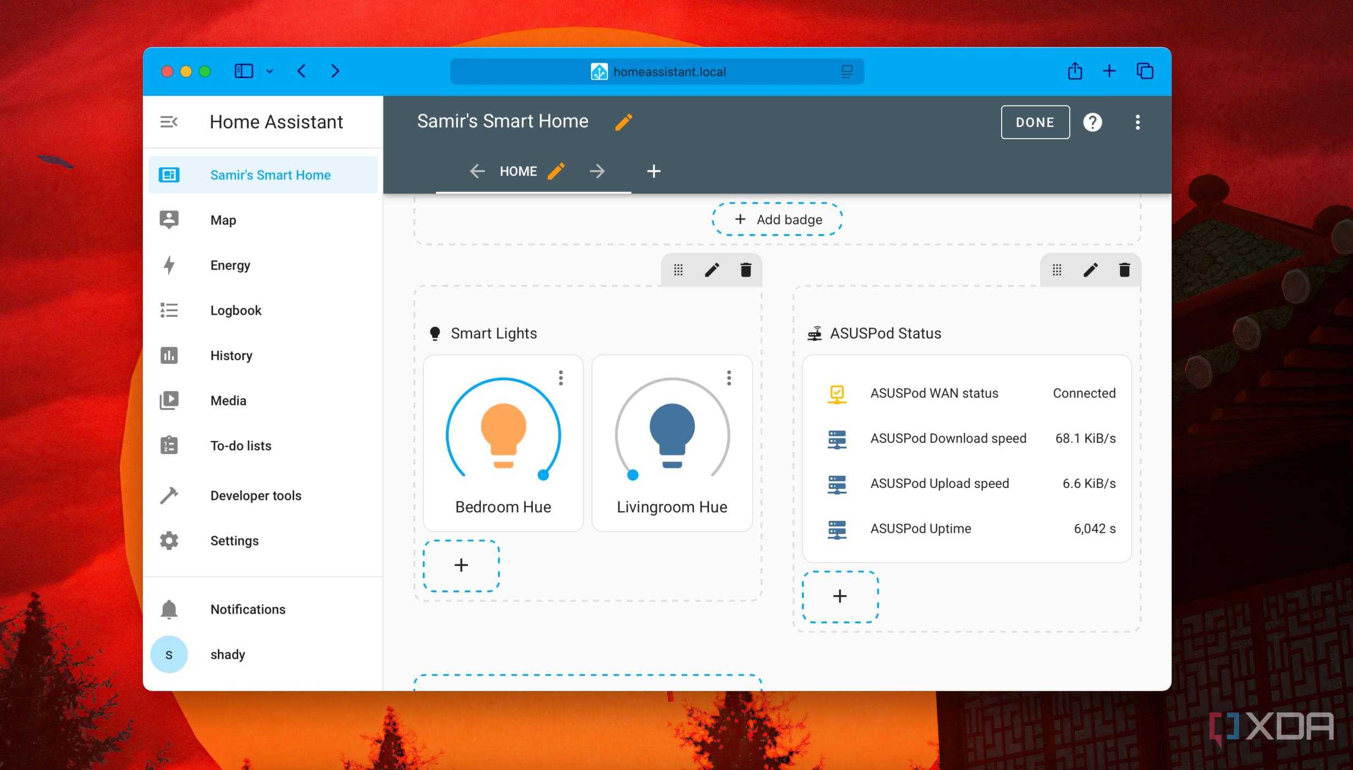Open a new Safari tab
1353x770 pixels.
pos(1109,71)
